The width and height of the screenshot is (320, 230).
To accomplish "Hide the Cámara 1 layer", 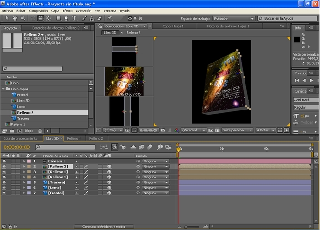I will click(x=4, y=161).
